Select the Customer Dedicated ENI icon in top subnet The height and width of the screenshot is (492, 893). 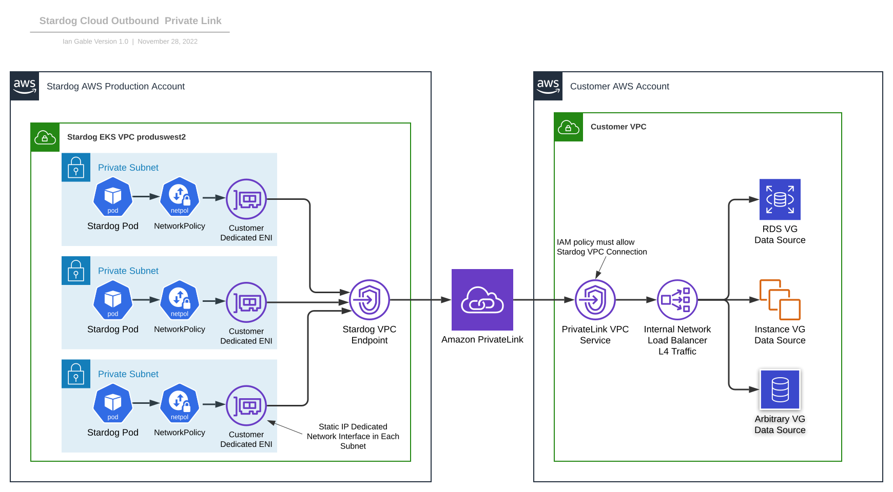pos(246,199)
